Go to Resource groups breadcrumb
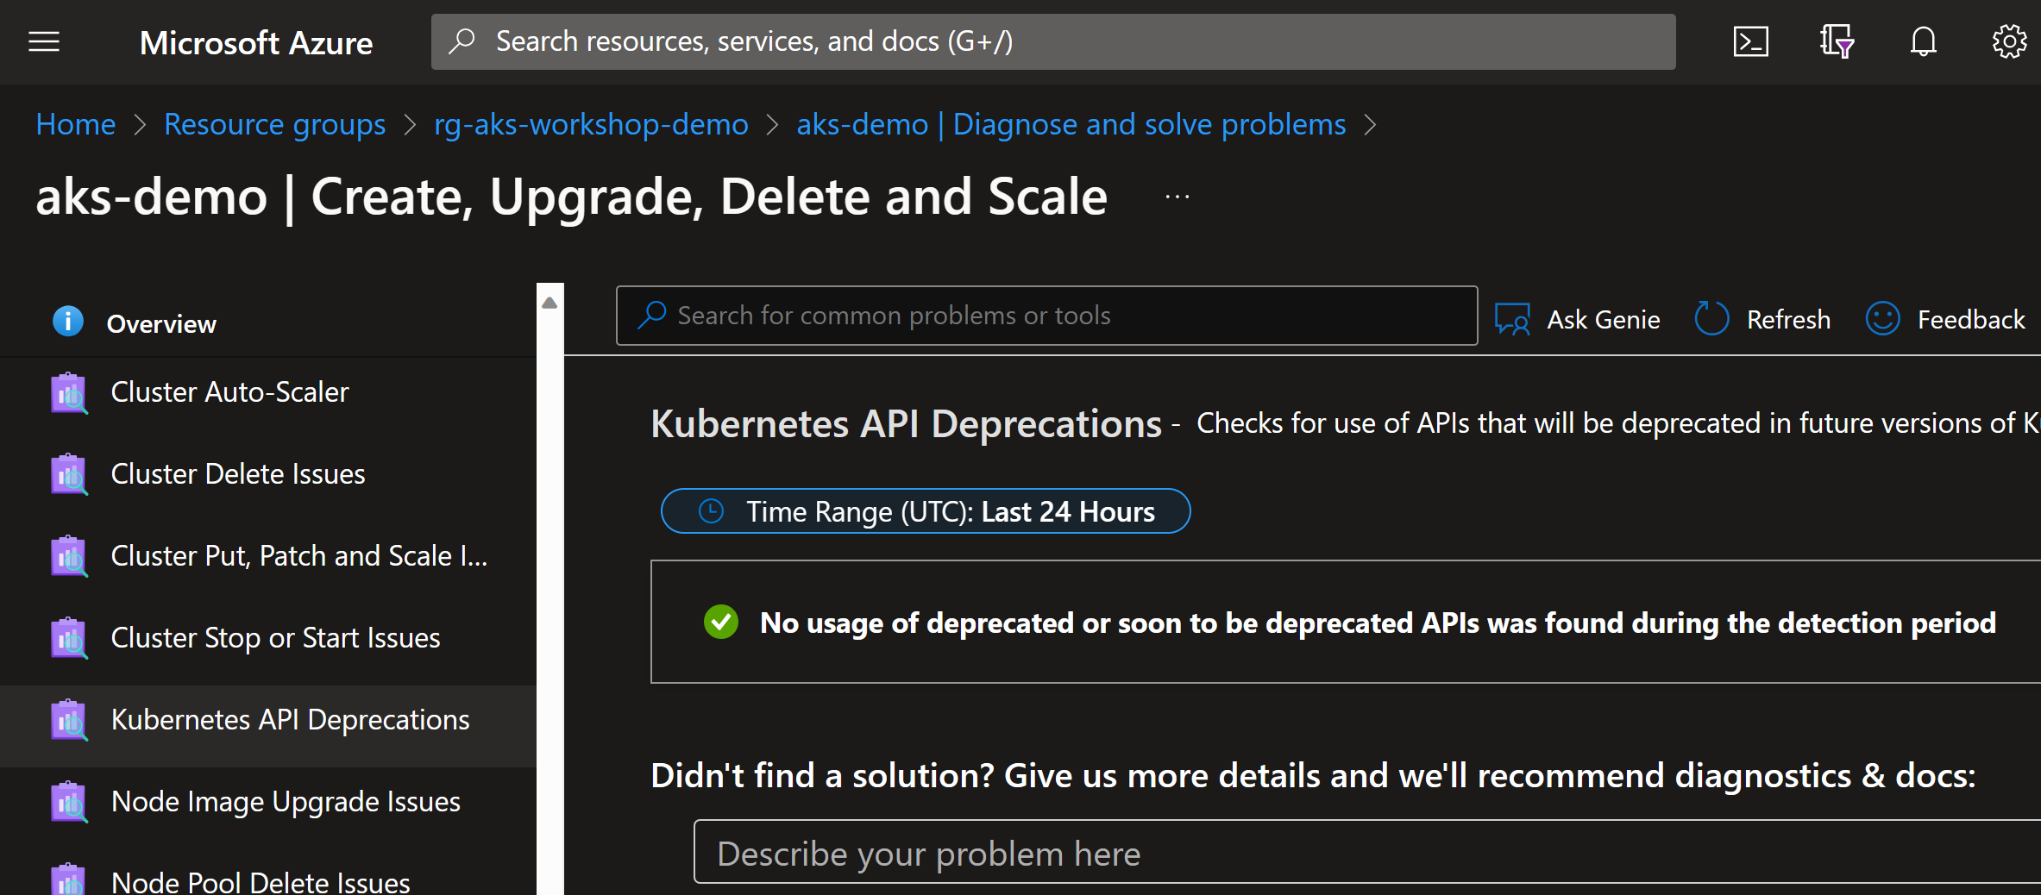2041x895 pixels. tap(275, 125)
